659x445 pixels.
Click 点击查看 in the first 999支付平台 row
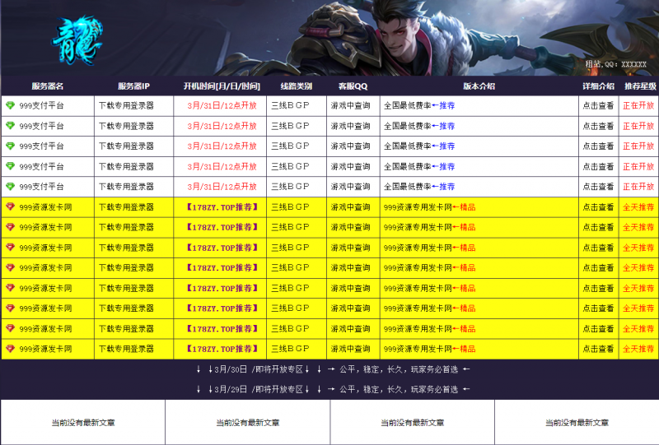pos(598,105)
